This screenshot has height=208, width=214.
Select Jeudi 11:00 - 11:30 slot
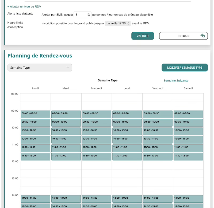coord(127,148)
